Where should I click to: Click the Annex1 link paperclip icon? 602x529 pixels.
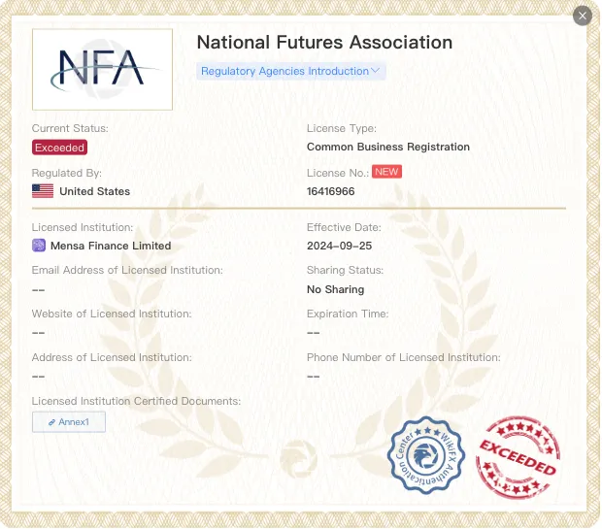coord(51,422)
